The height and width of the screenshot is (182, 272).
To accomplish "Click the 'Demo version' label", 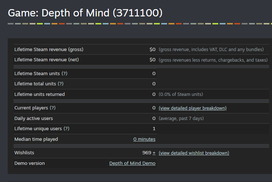I will point(30,163).
